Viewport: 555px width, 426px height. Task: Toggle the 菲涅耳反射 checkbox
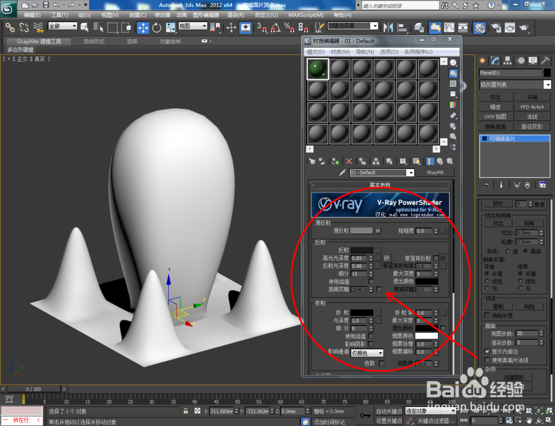(x=435, y=258)
